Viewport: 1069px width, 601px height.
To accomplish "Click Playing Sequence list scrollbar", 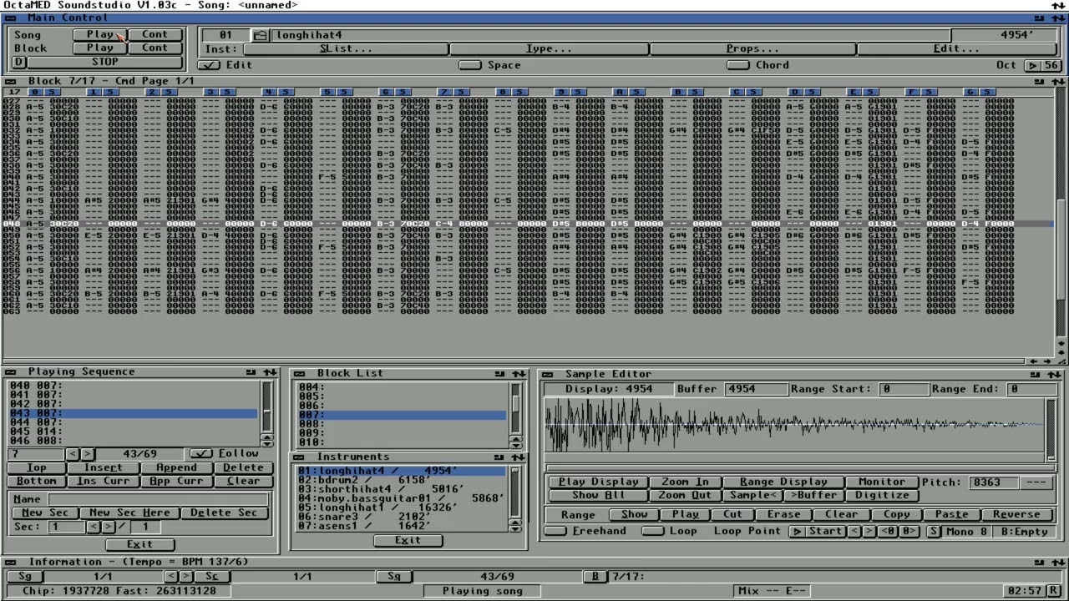I will click(267, 407).
